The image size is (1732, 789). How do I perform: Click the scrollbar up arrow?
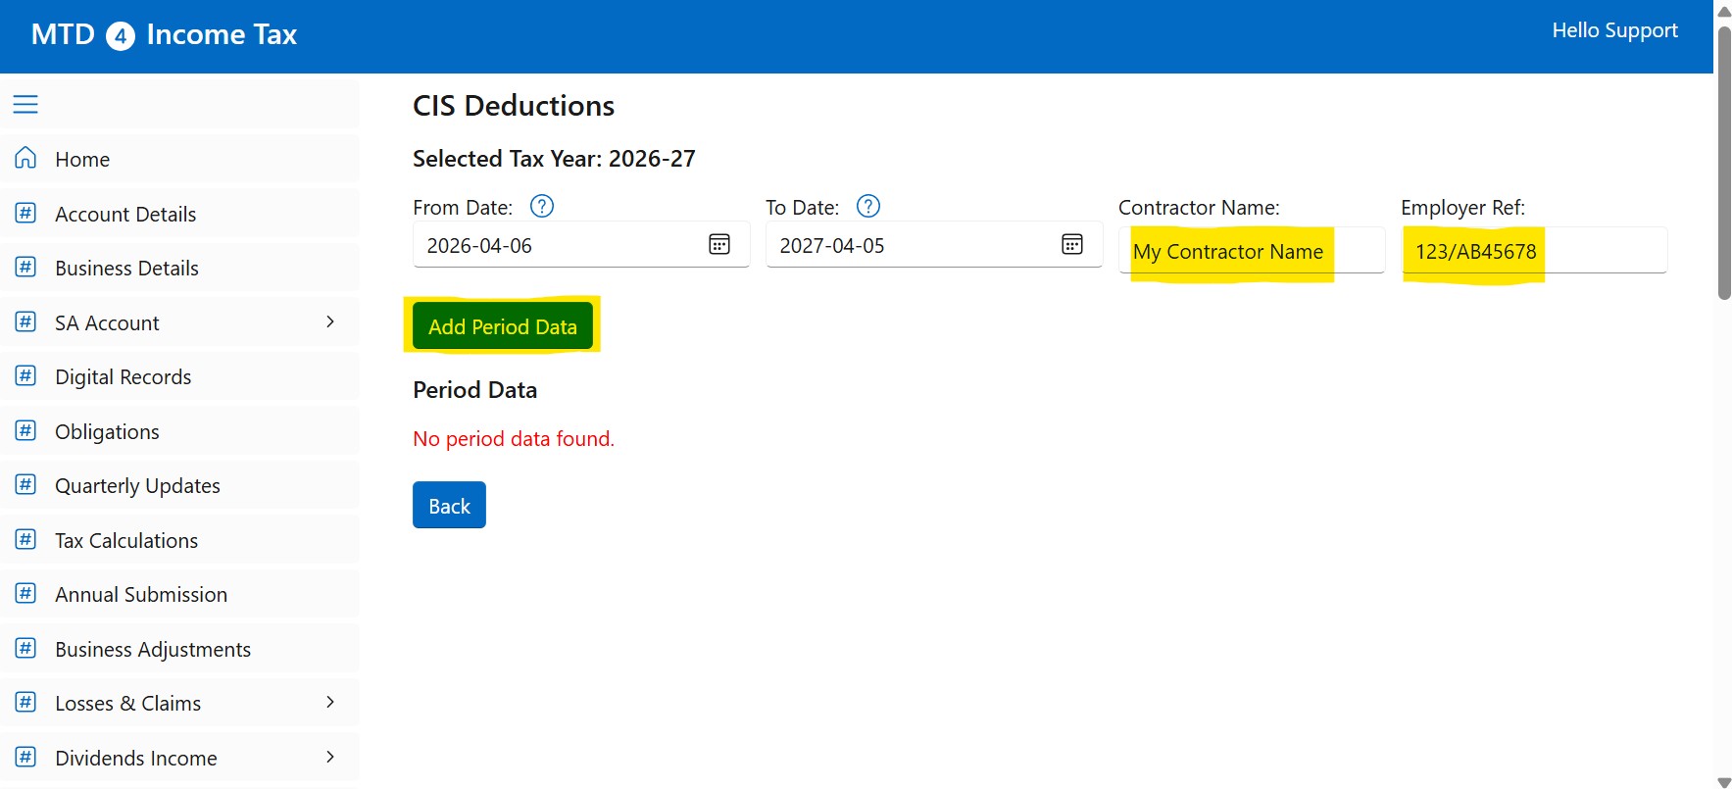(1724, 11)
